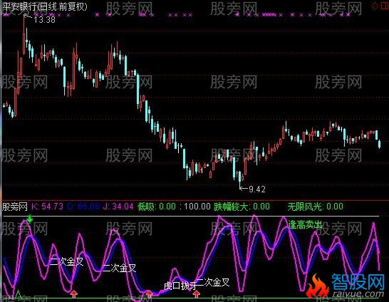The image size is (389, 302).
Task: Click the 9.42 low price label
Action: pos(257,189)
